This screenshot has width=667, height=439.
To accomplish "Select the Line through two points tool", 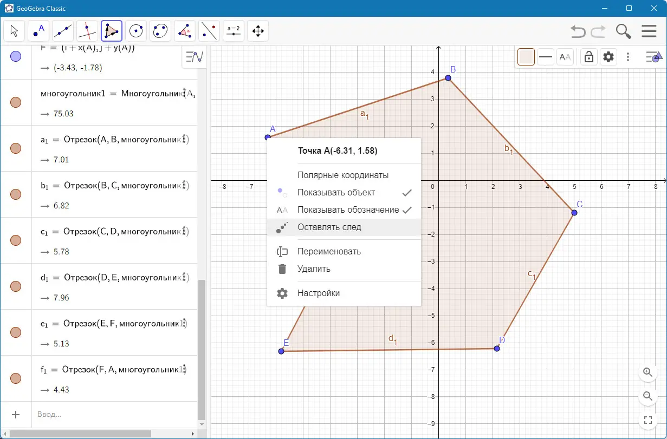I will click(63, 31).
